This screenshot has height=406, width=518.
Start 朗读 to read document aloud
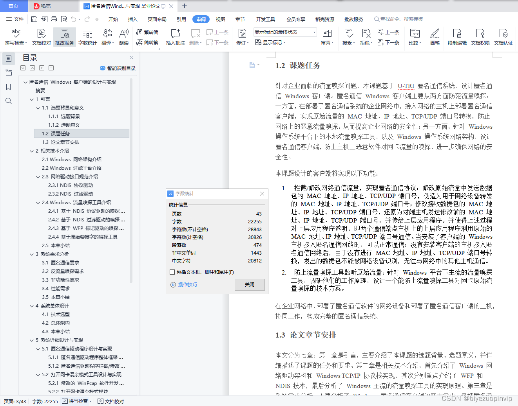pos(123,37)
